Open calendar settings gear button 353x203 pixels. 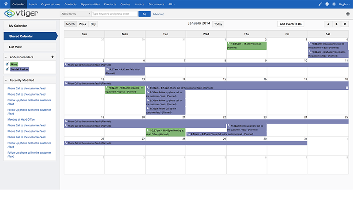tap(345, 24)
